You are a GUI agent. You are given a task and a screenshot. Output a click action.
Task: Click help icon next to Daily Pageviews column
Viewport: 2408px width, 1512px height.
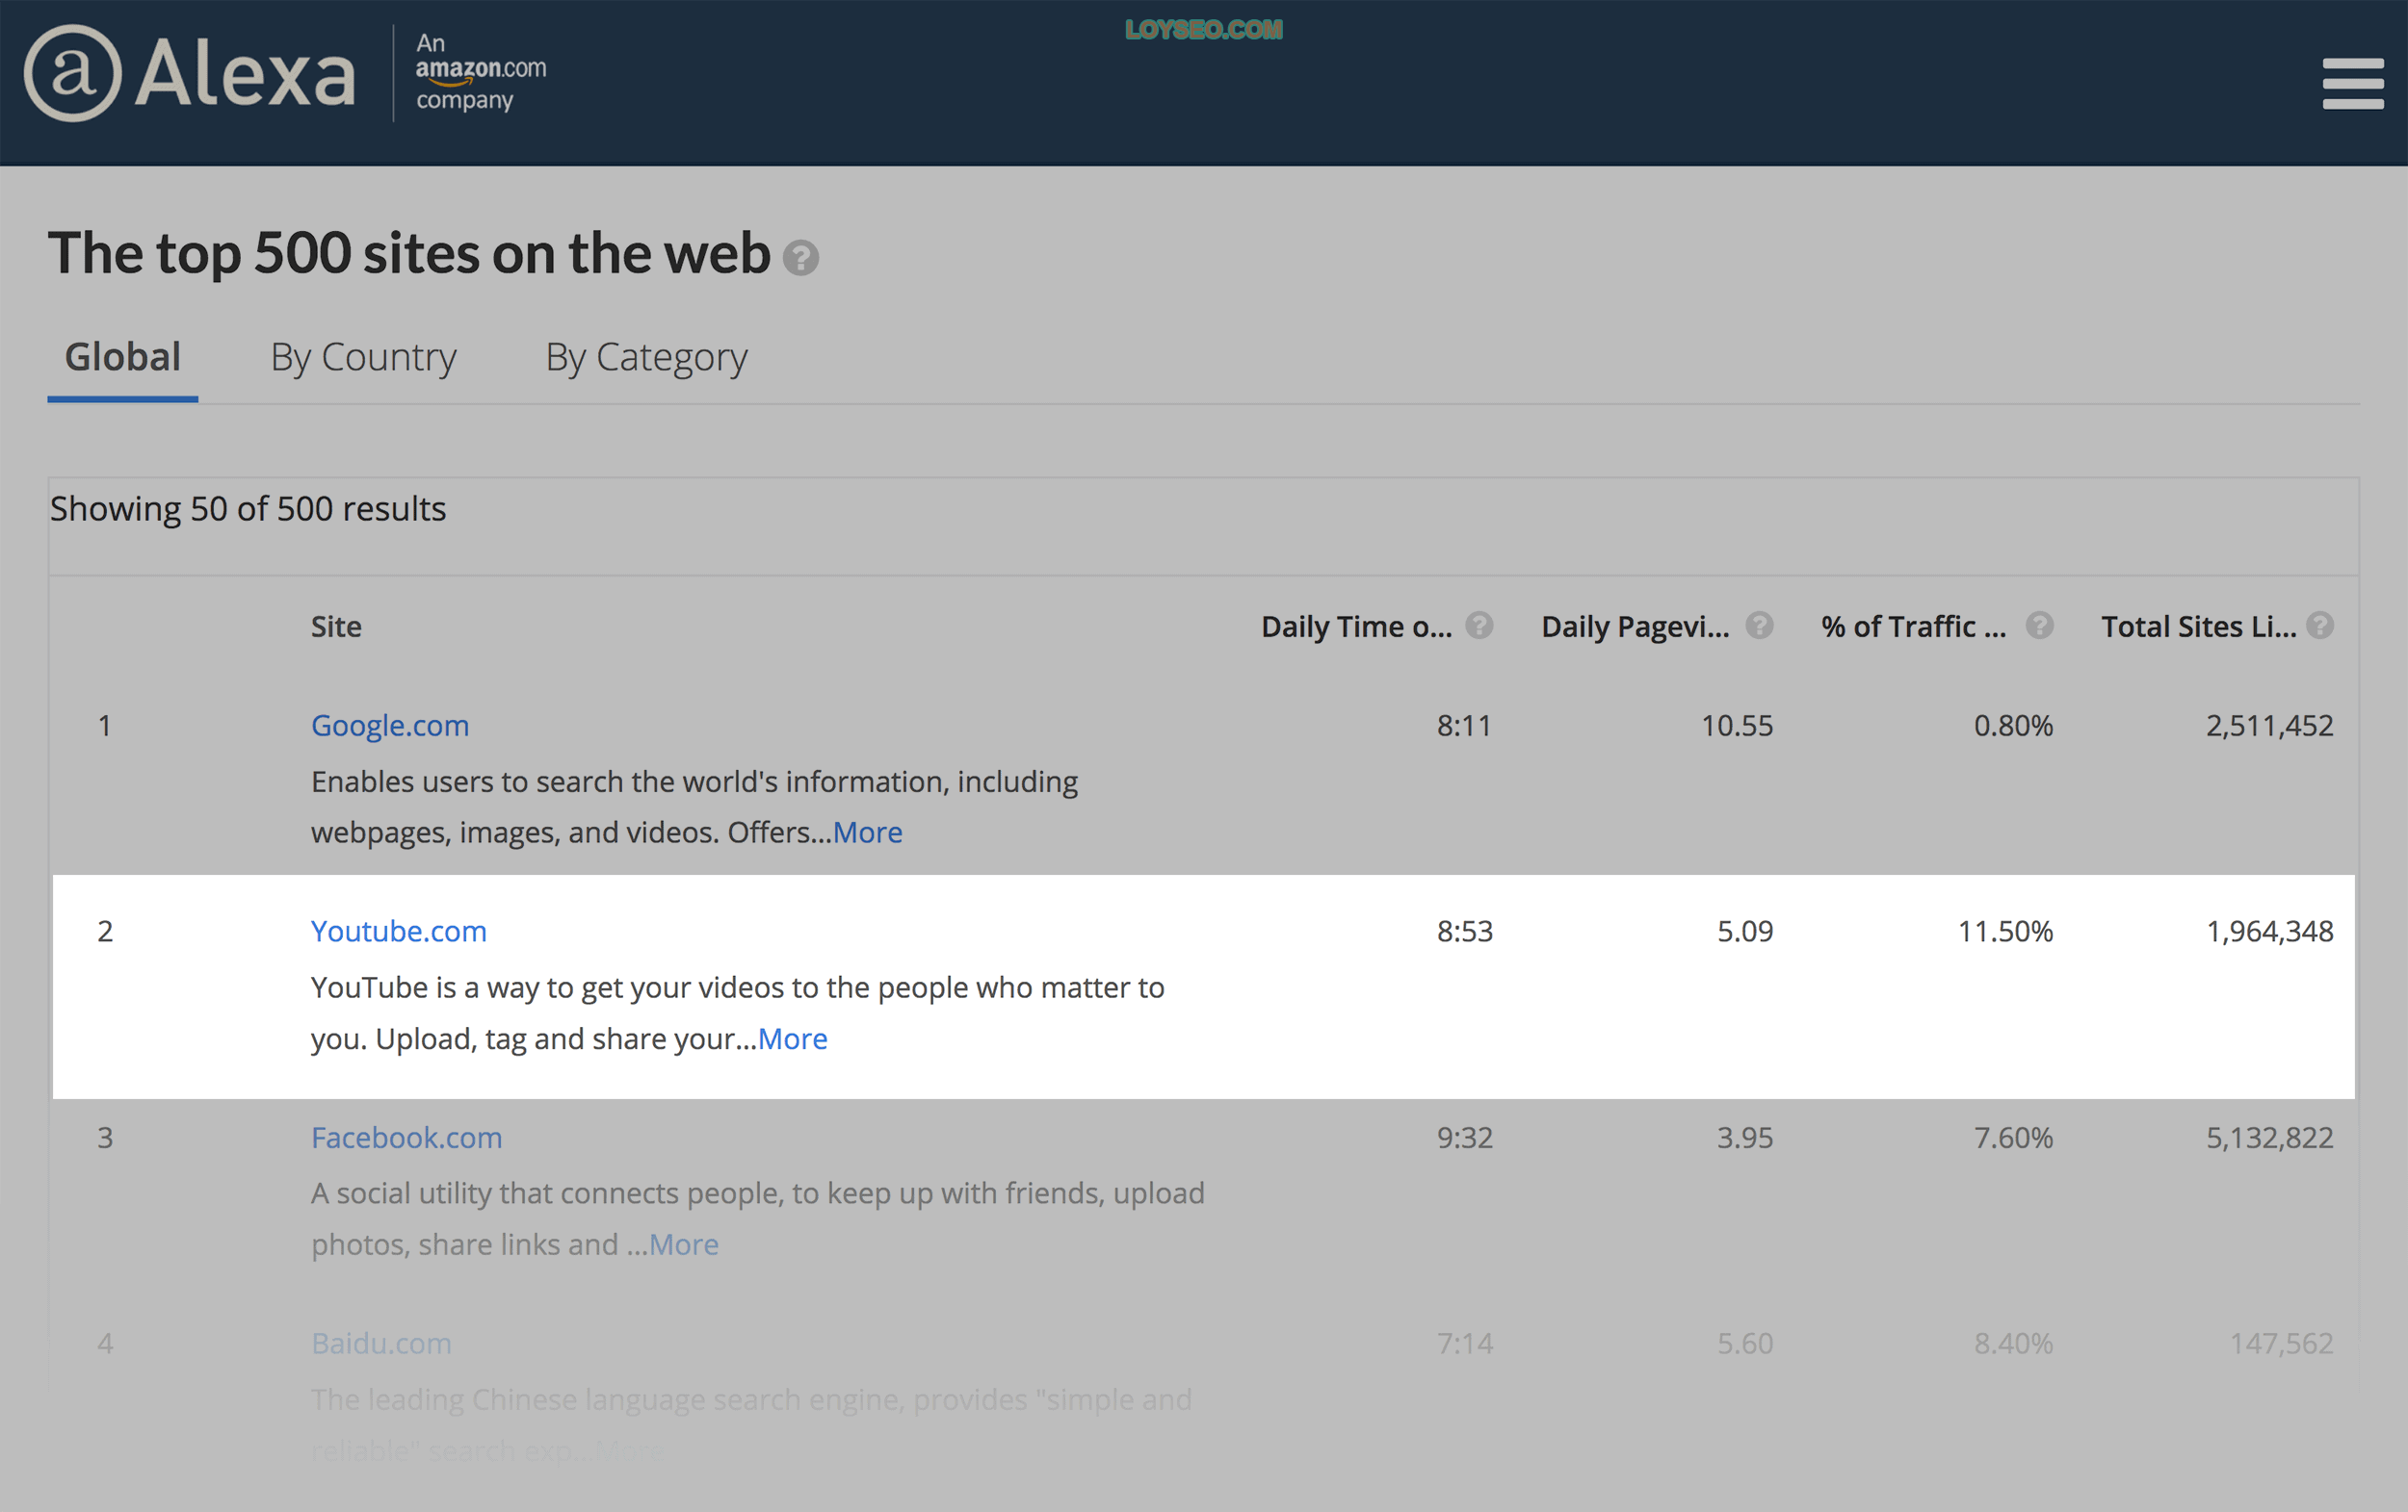pos(1759,626)
